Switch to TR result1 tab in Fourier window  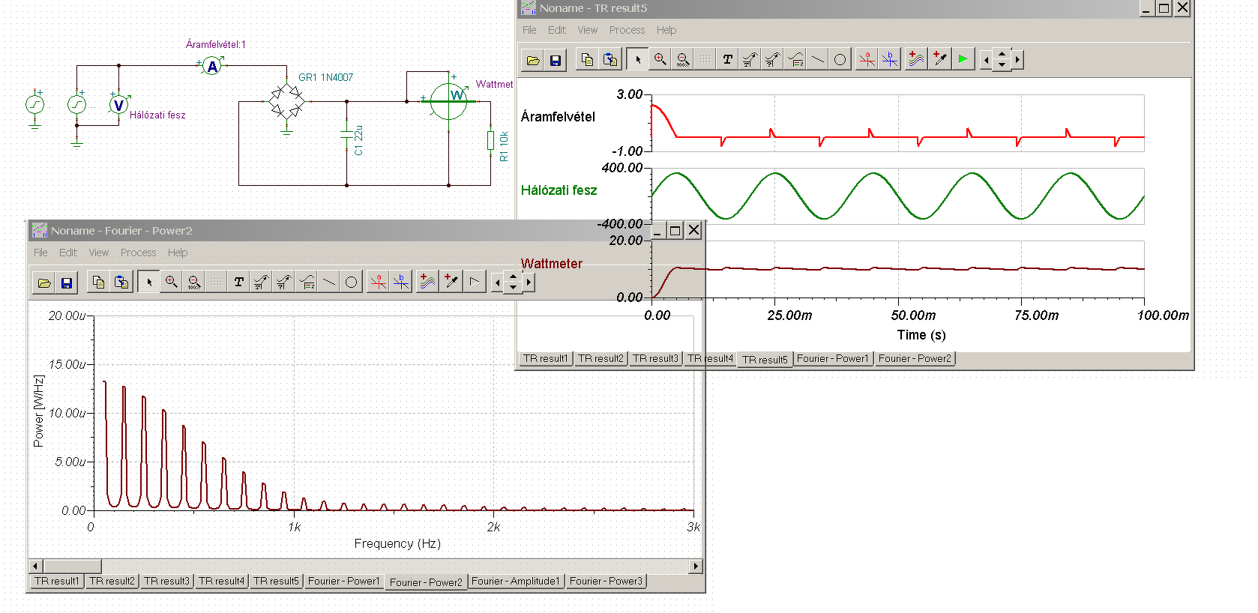coord(57,582)
